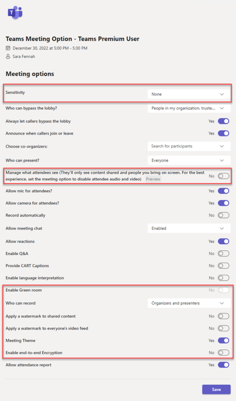Click the person icon next to Sara Fennah

pos(7,56)
